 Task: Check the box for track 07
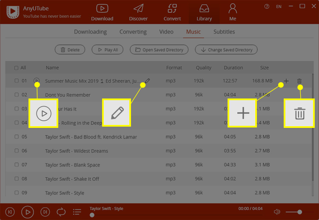coord(17,165)
